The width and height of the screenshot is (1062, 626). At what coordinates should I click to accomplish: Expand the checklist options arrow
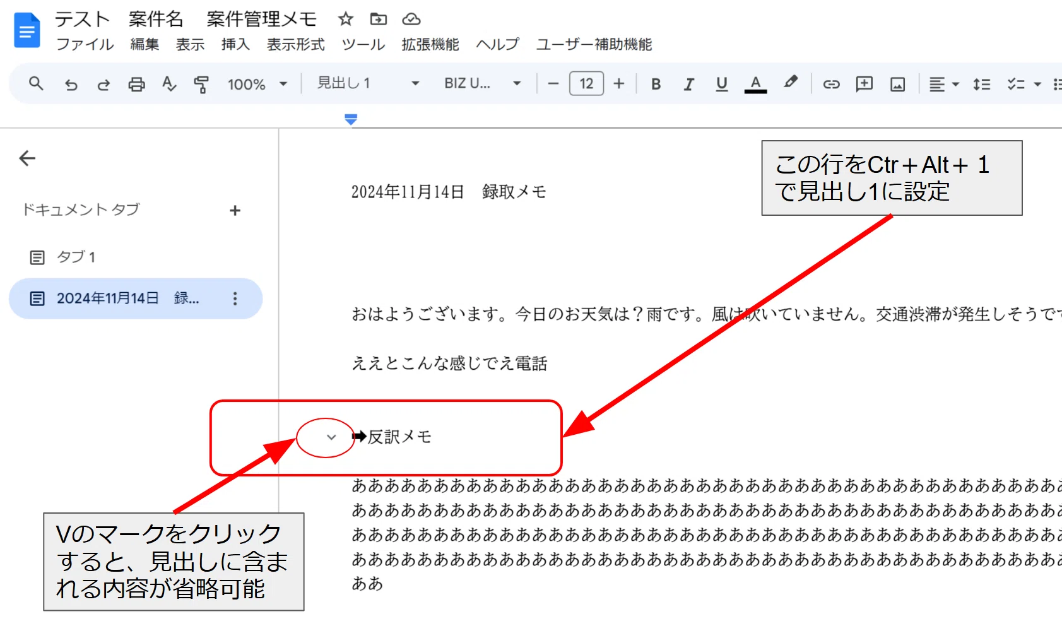pos(1037,84)
